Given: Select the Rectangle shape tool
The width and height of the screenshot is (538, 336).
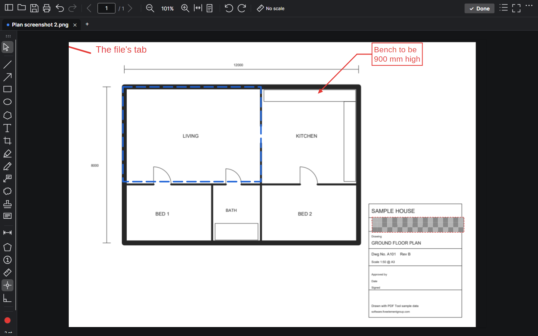Looking at the screenshot, I should coord(7,89).
